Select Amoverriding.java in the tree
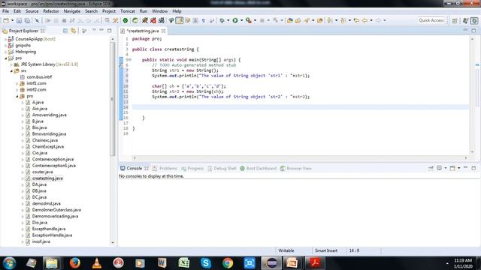Viewport: 481px width, 270px height. click(x=49, y=115)
